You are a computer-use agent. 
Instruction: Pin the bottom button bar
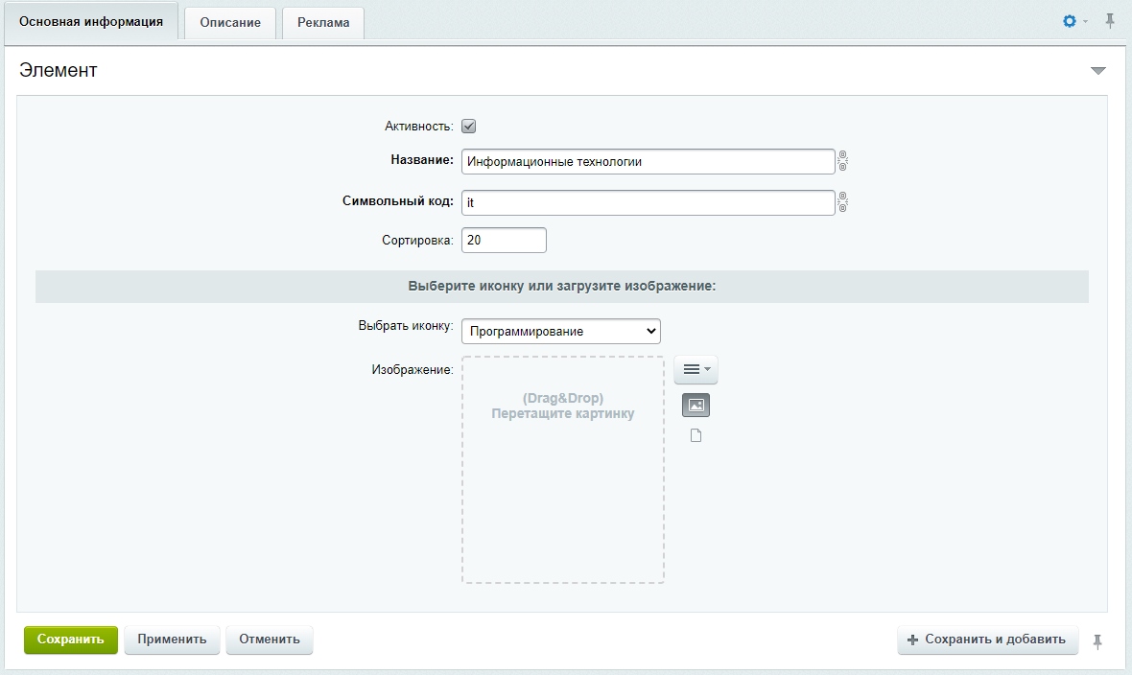(x=1097, y=641)
